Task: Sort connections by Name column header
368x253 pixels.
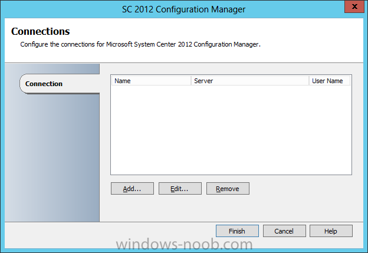Action: (151, 81)
